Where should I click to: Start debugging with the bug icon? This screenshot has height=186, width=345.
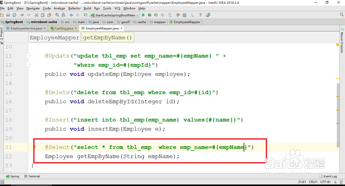pyautogui.click(x=150, y=15)
